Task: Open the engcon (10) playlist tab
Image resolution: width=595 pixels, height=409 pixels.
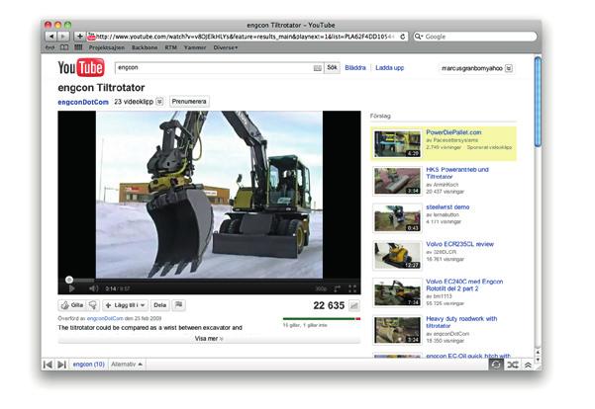Action: pyautogui.click(x=89, y=365)
